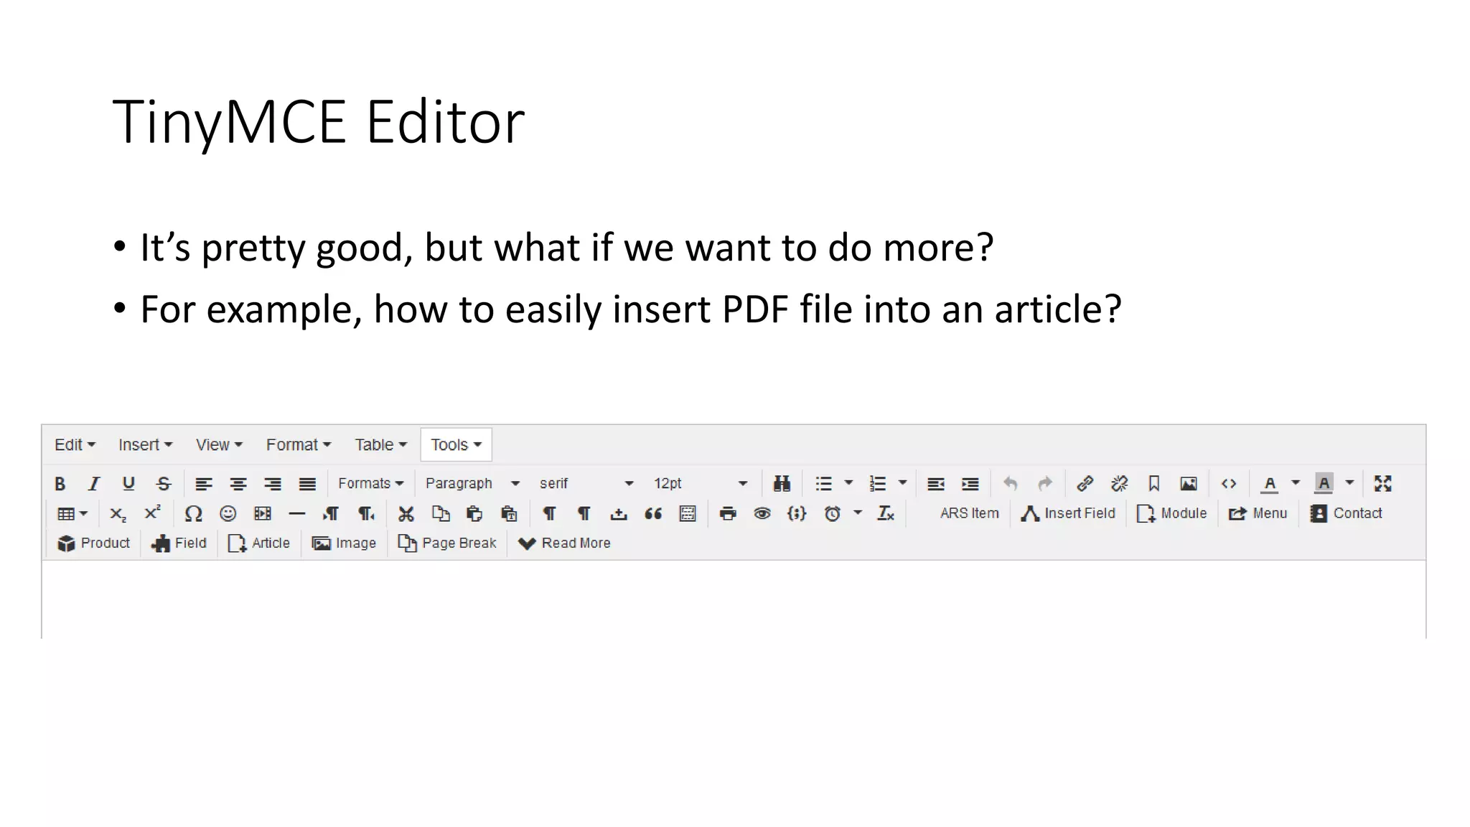Open the Paragraph block format dropdown
1470x827 pixels.
(472, 484)
